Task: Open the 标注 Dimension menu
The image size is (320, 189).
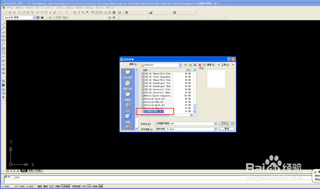Action: pyautogui.click(x=79, y=8)
